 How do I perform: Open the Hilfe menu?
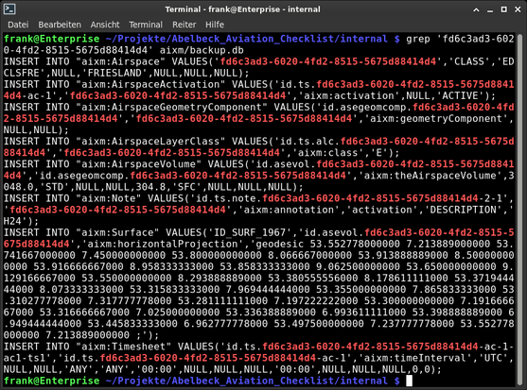(x=215, y=25)
